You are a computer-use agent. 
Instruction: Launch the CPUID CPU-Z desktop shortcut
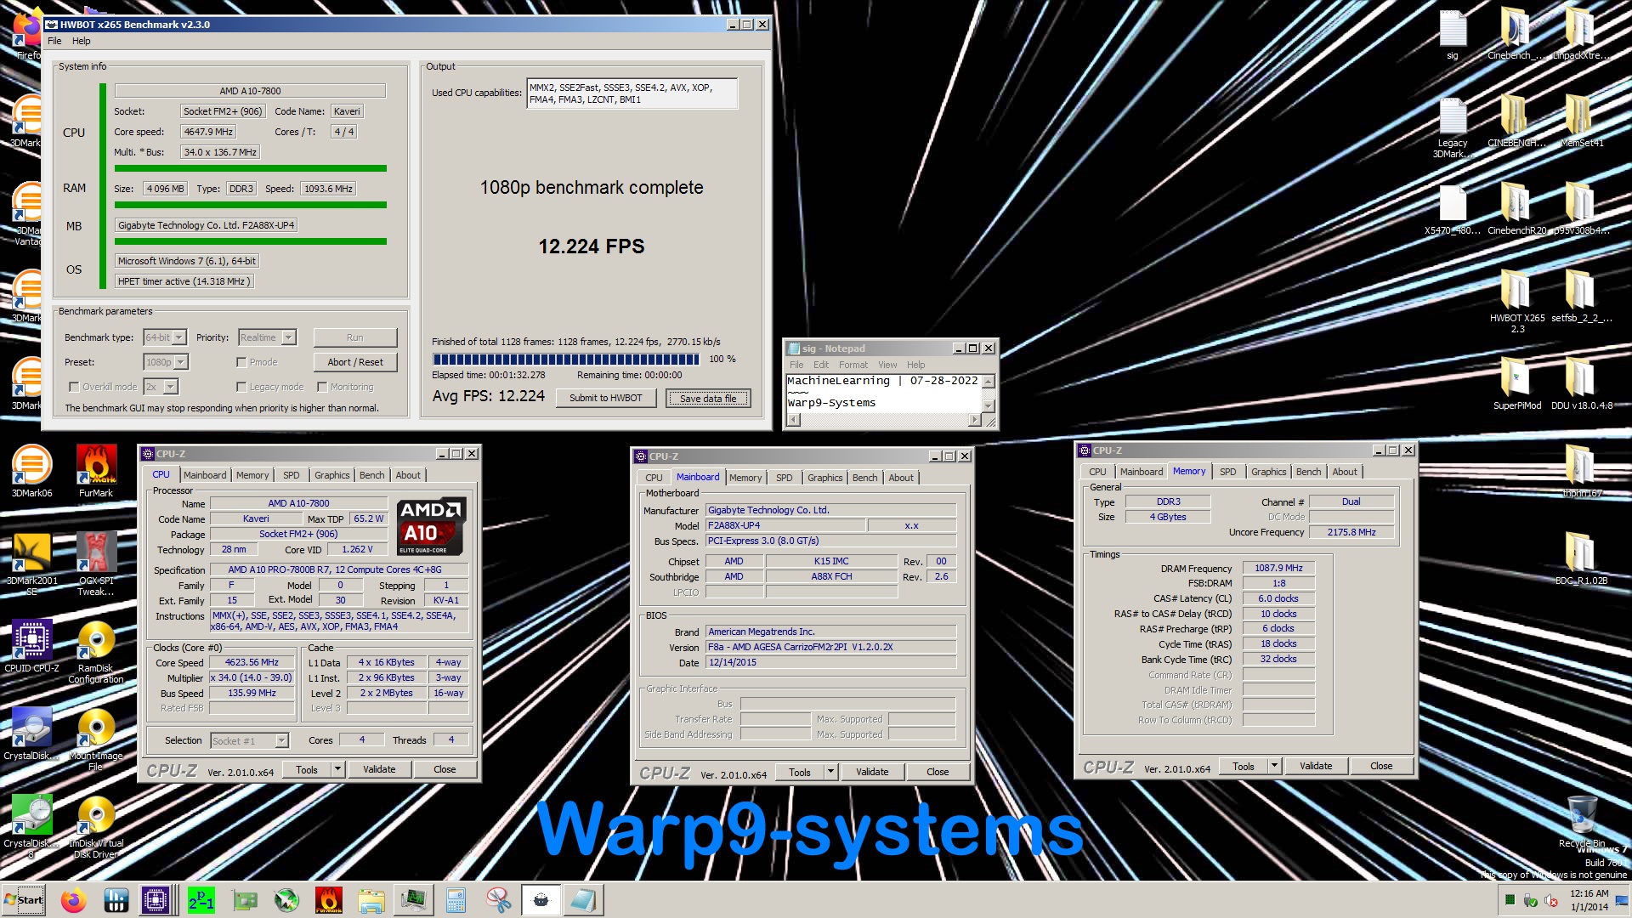31,645
